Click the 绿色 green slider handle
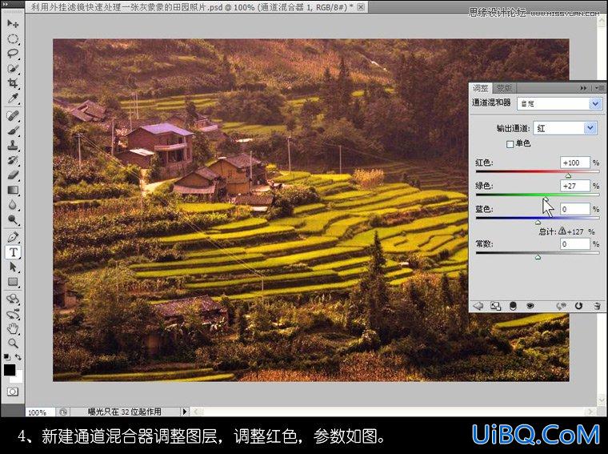This screenshot has height=454, width=608. point(546,199)
